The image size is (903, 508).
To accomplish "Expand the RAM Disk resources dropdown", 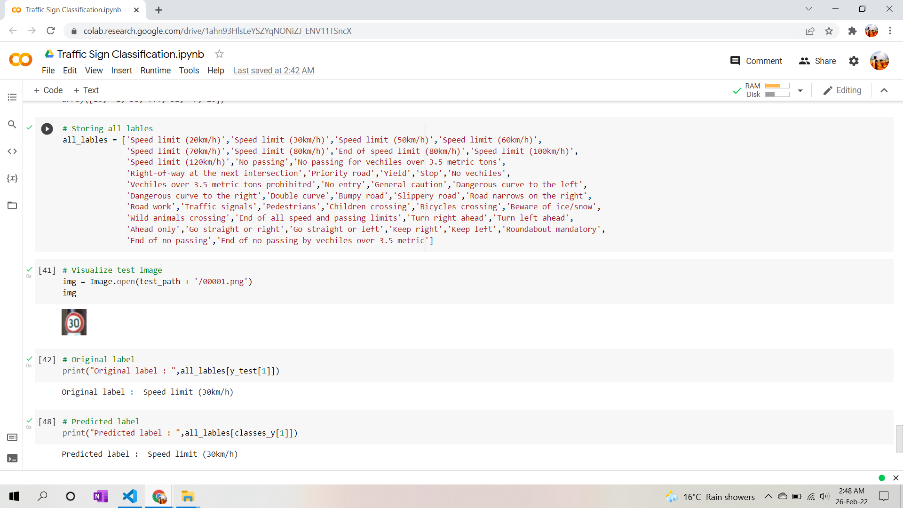I will pyautogui.click(x=800, y=90).
